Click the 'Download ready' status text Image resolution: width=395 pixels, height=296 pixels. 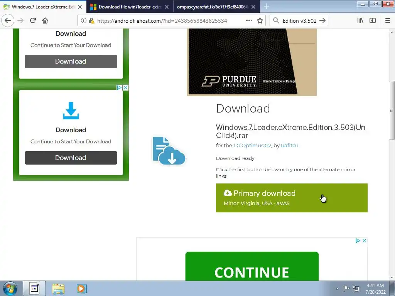(x=235, y=158)
